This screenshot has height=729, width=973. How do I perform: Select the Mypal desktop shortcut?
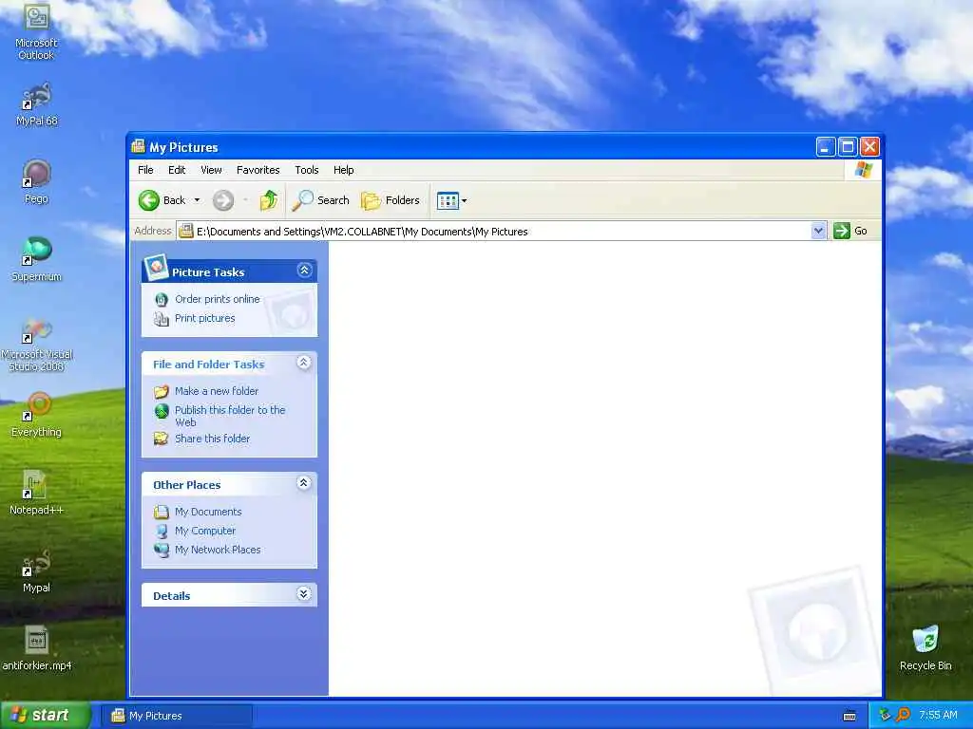(x=36, y=570)
